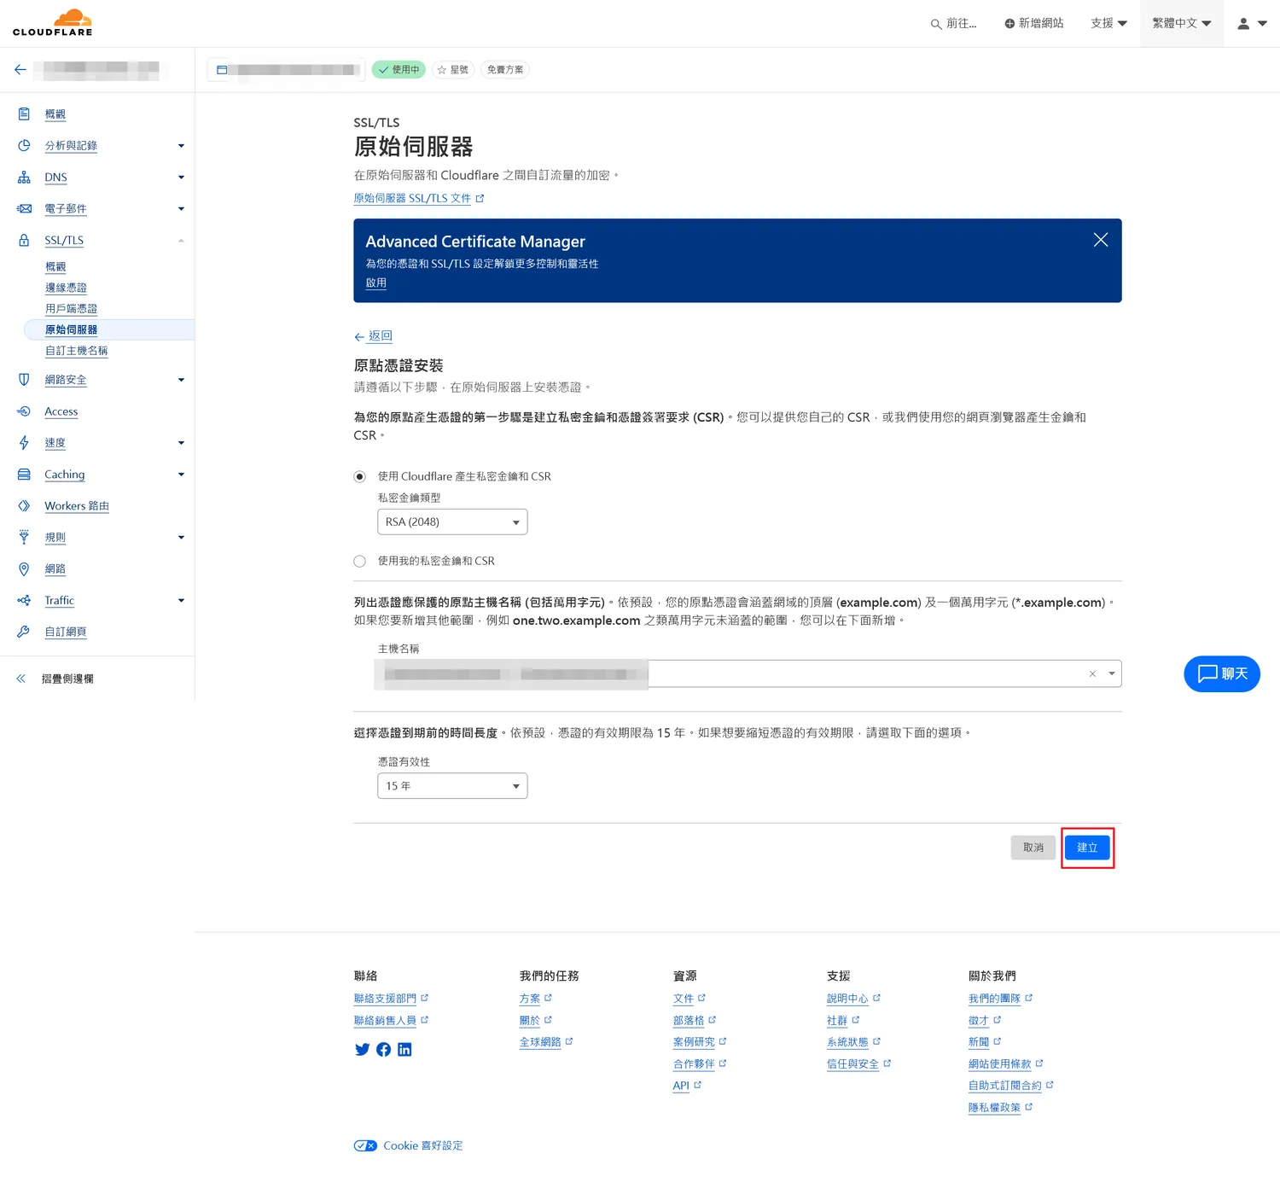
Task: Open the user account icon menu
Action: pyautogui.click(x=1251, y=24)
